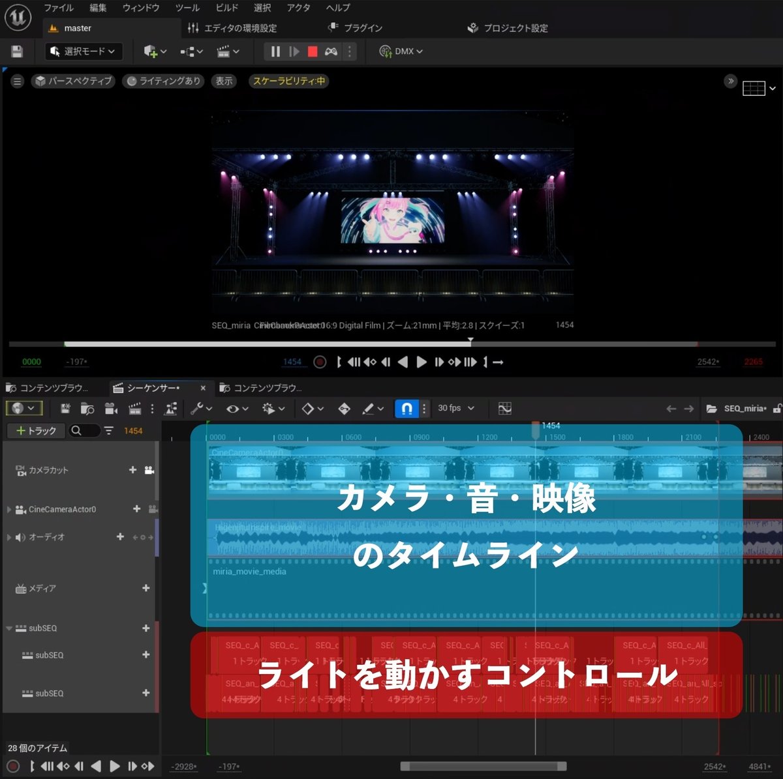The image size is (783, 779).
Task: Open the Sequencer eye view options dropdown
Action: [x=237, y=408]
